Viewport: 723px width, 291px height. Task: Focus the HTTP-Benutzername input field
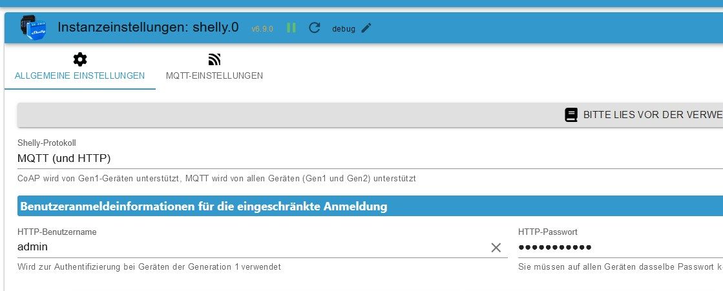coord(246,247)
